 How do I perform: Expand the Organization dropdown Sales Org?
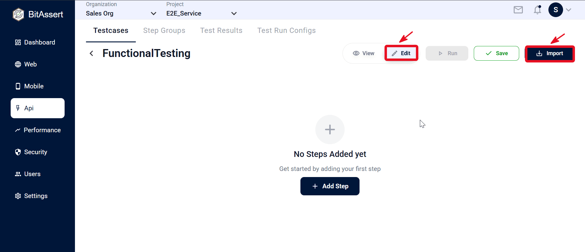tap(121, 13)
